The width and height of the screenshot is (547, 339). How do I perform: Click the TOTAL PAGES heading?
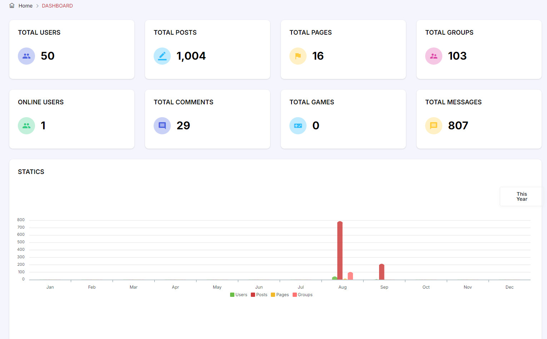pyautogui.click(x=310, y=33)
